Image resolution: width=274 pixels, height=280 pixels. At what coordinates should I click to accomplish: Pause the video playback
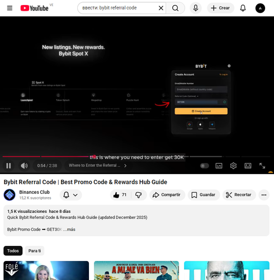pyautogui.click(x=8, y=166)
